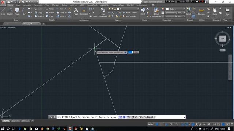Choose the Mirror tool
Image resolution: width=234 pixels, height=131 pixels.
tap(50, 13)
